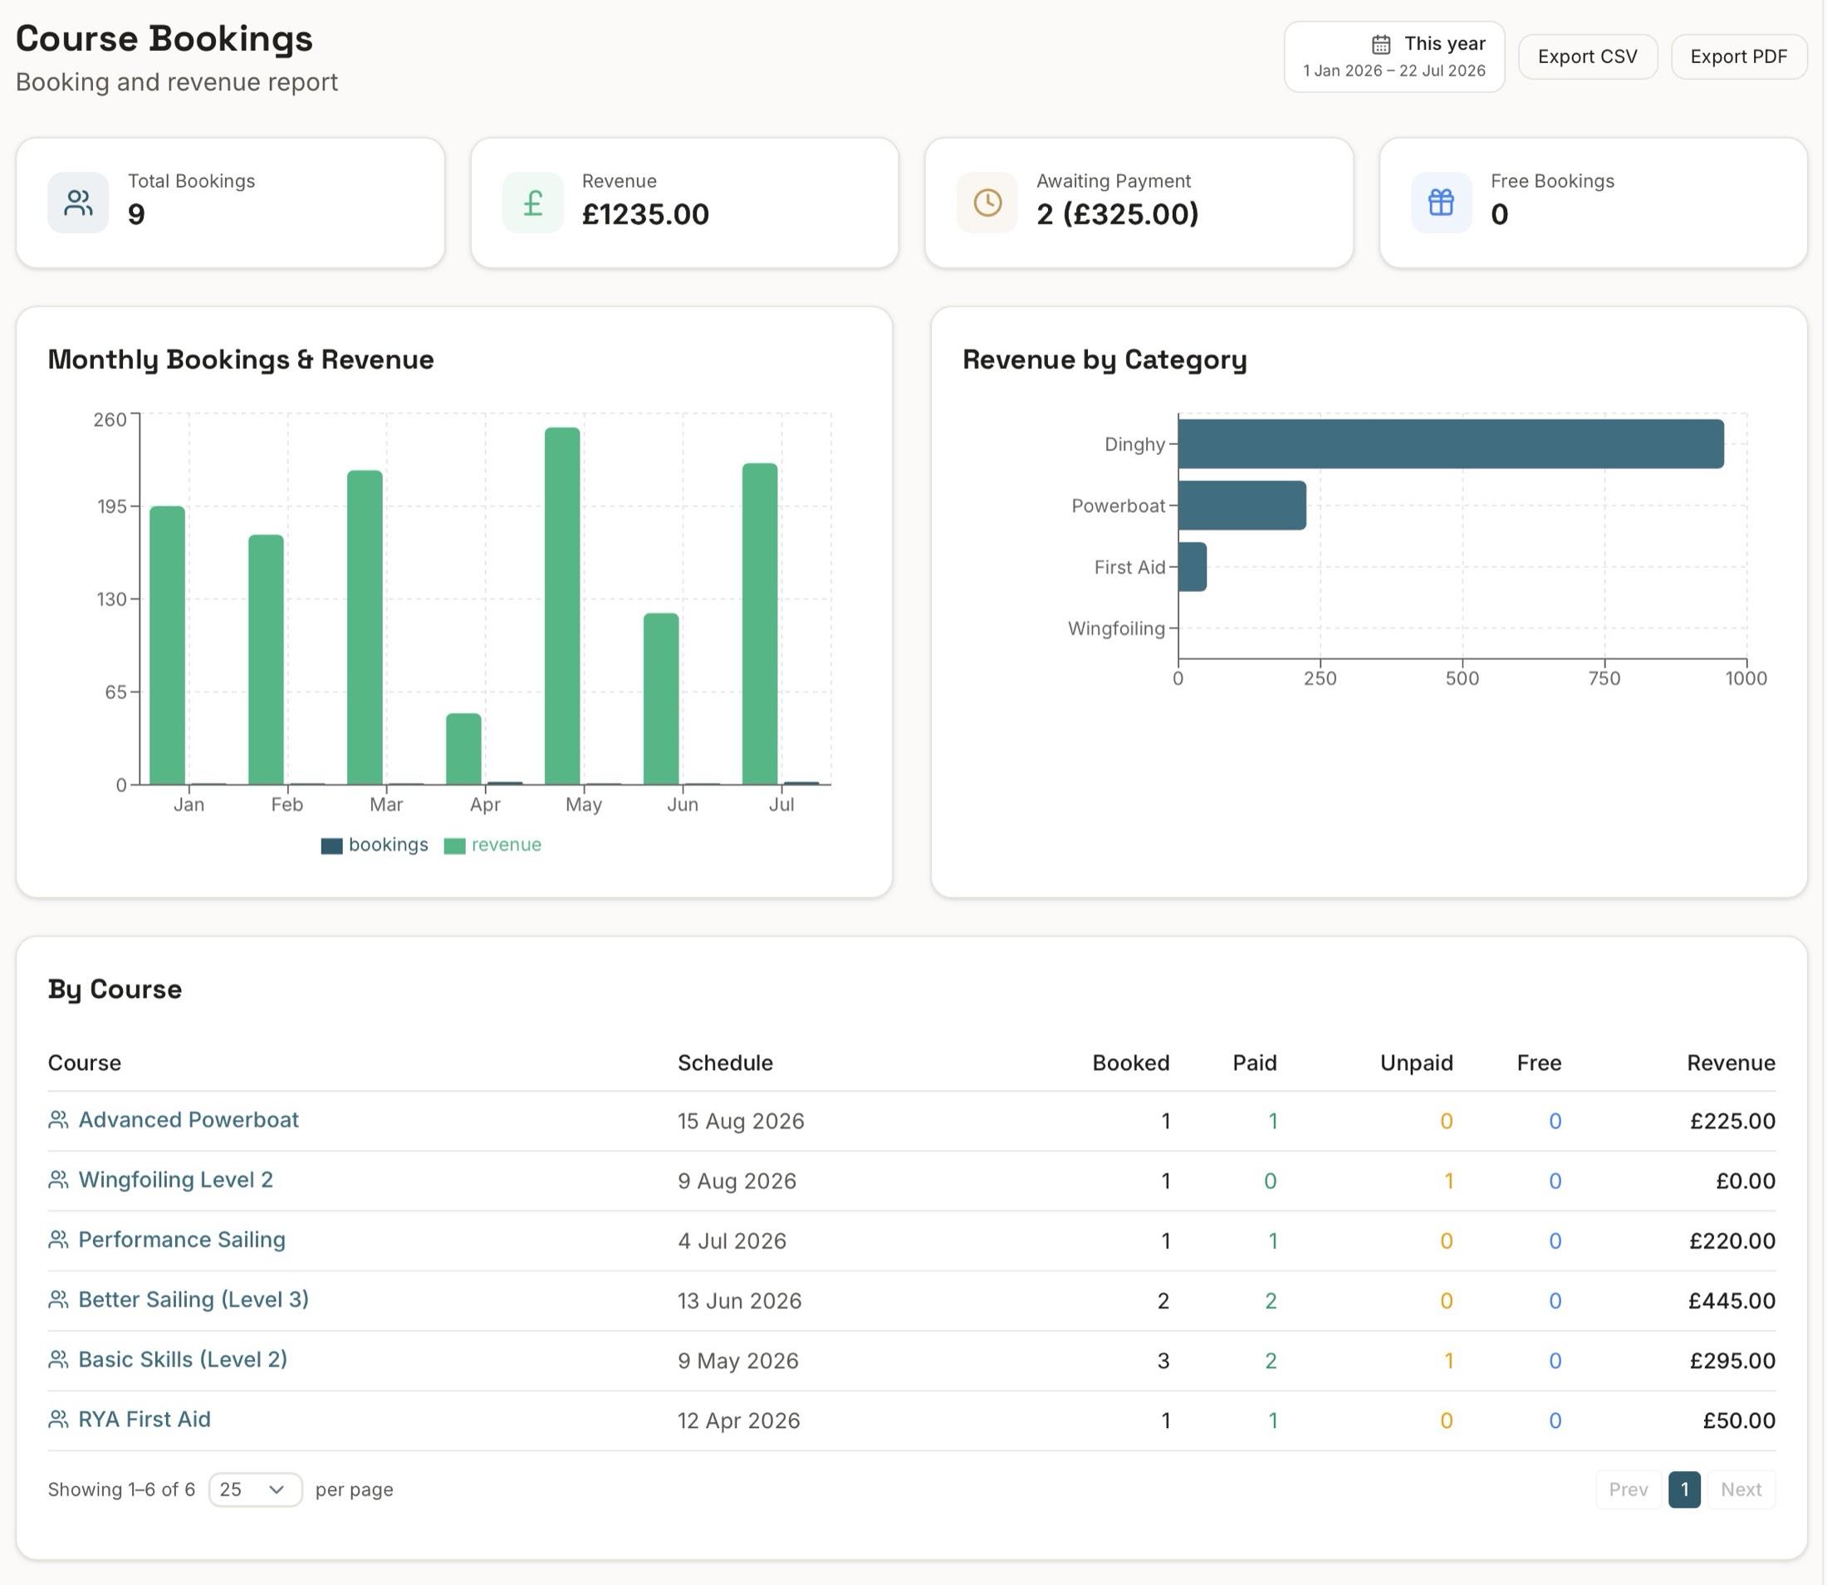Click the 9 May 2026 schedule date

(x=738, y=1361)
